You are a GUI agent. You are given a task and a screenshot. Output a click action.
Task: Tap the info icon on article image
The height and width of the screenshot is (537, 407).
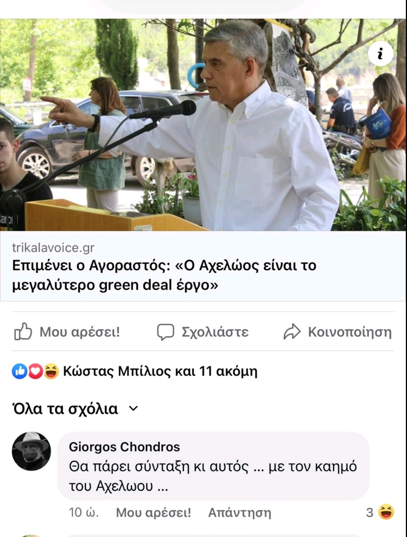point(381,54)
